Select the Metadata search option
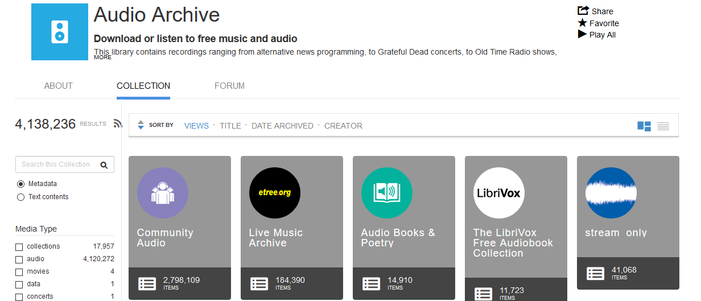 pyautogui.click(x=21, y=184)
